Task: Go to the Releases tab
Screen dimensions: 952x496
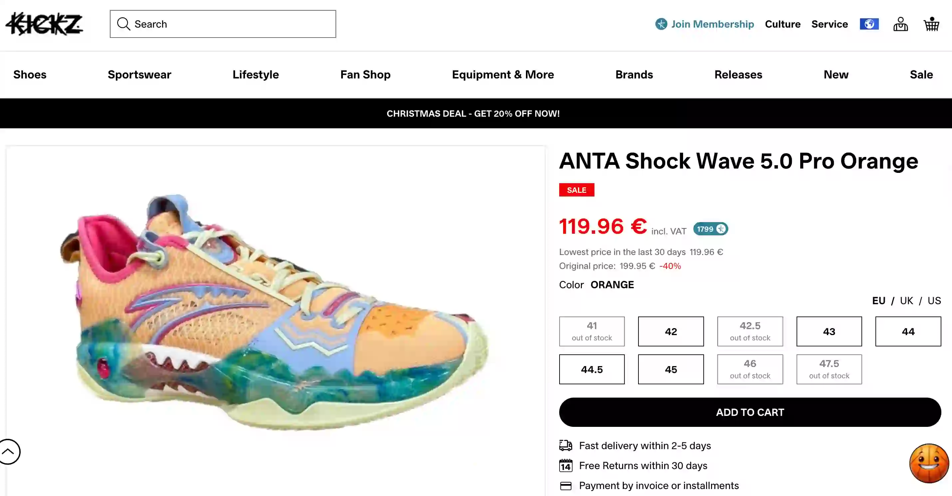Action: pos(738,74)
